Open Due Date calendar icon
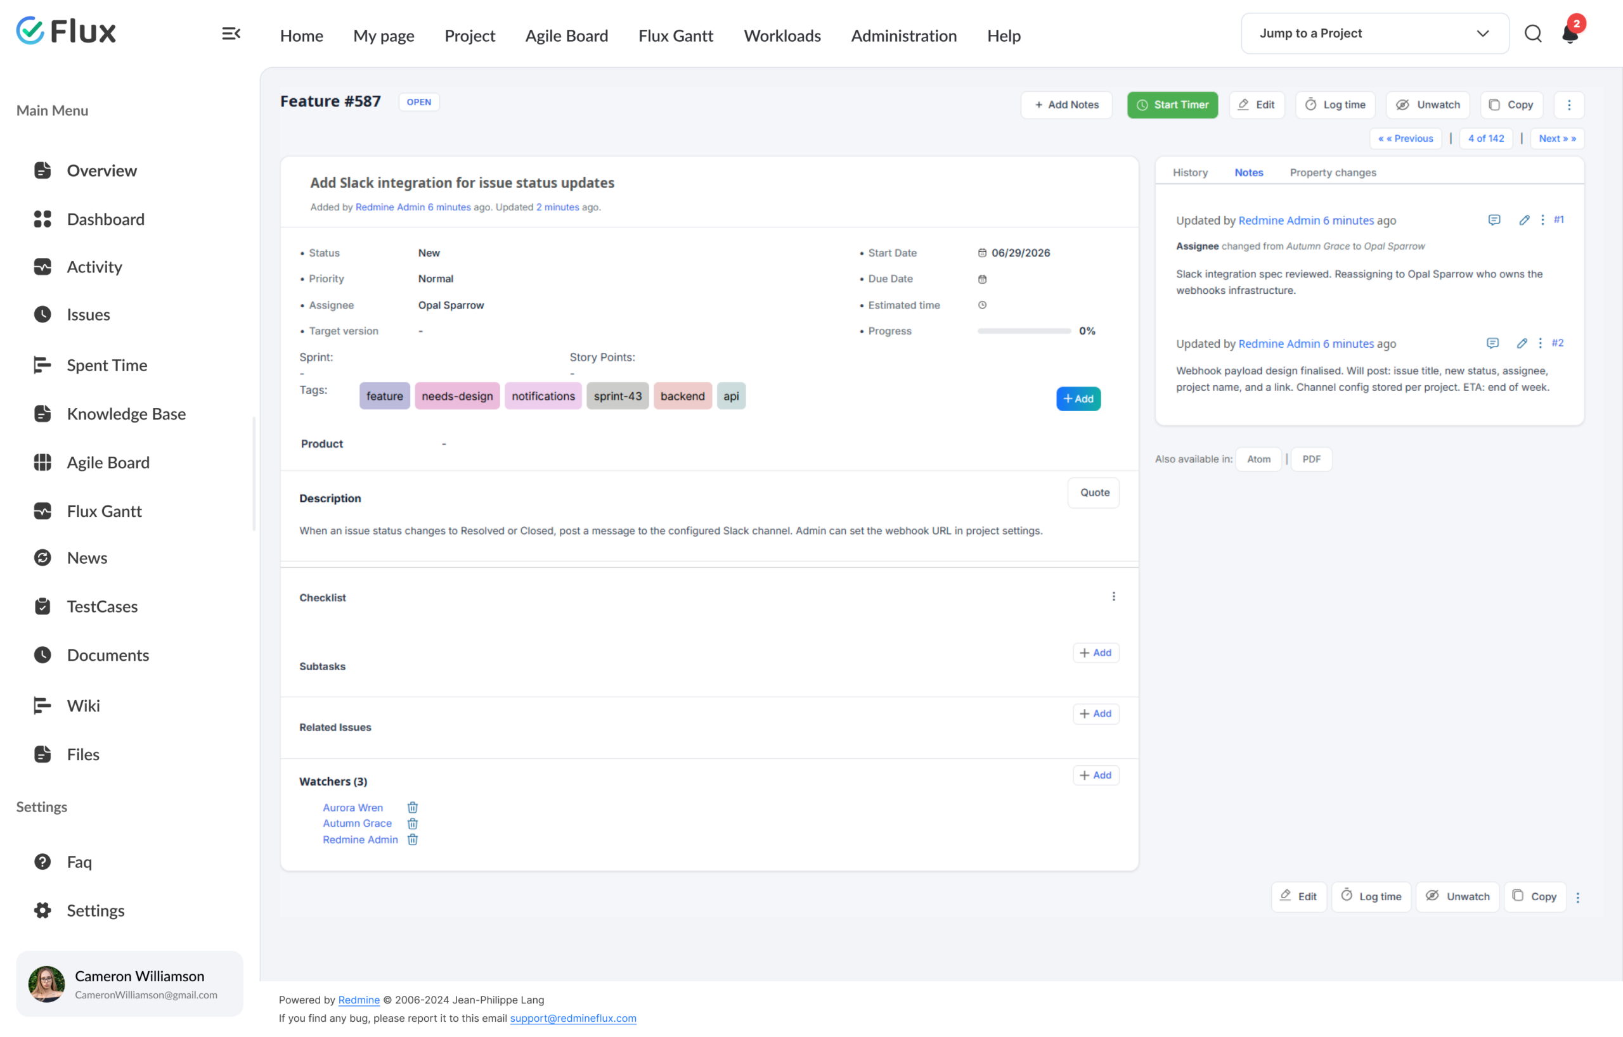 tap(982, 279)
